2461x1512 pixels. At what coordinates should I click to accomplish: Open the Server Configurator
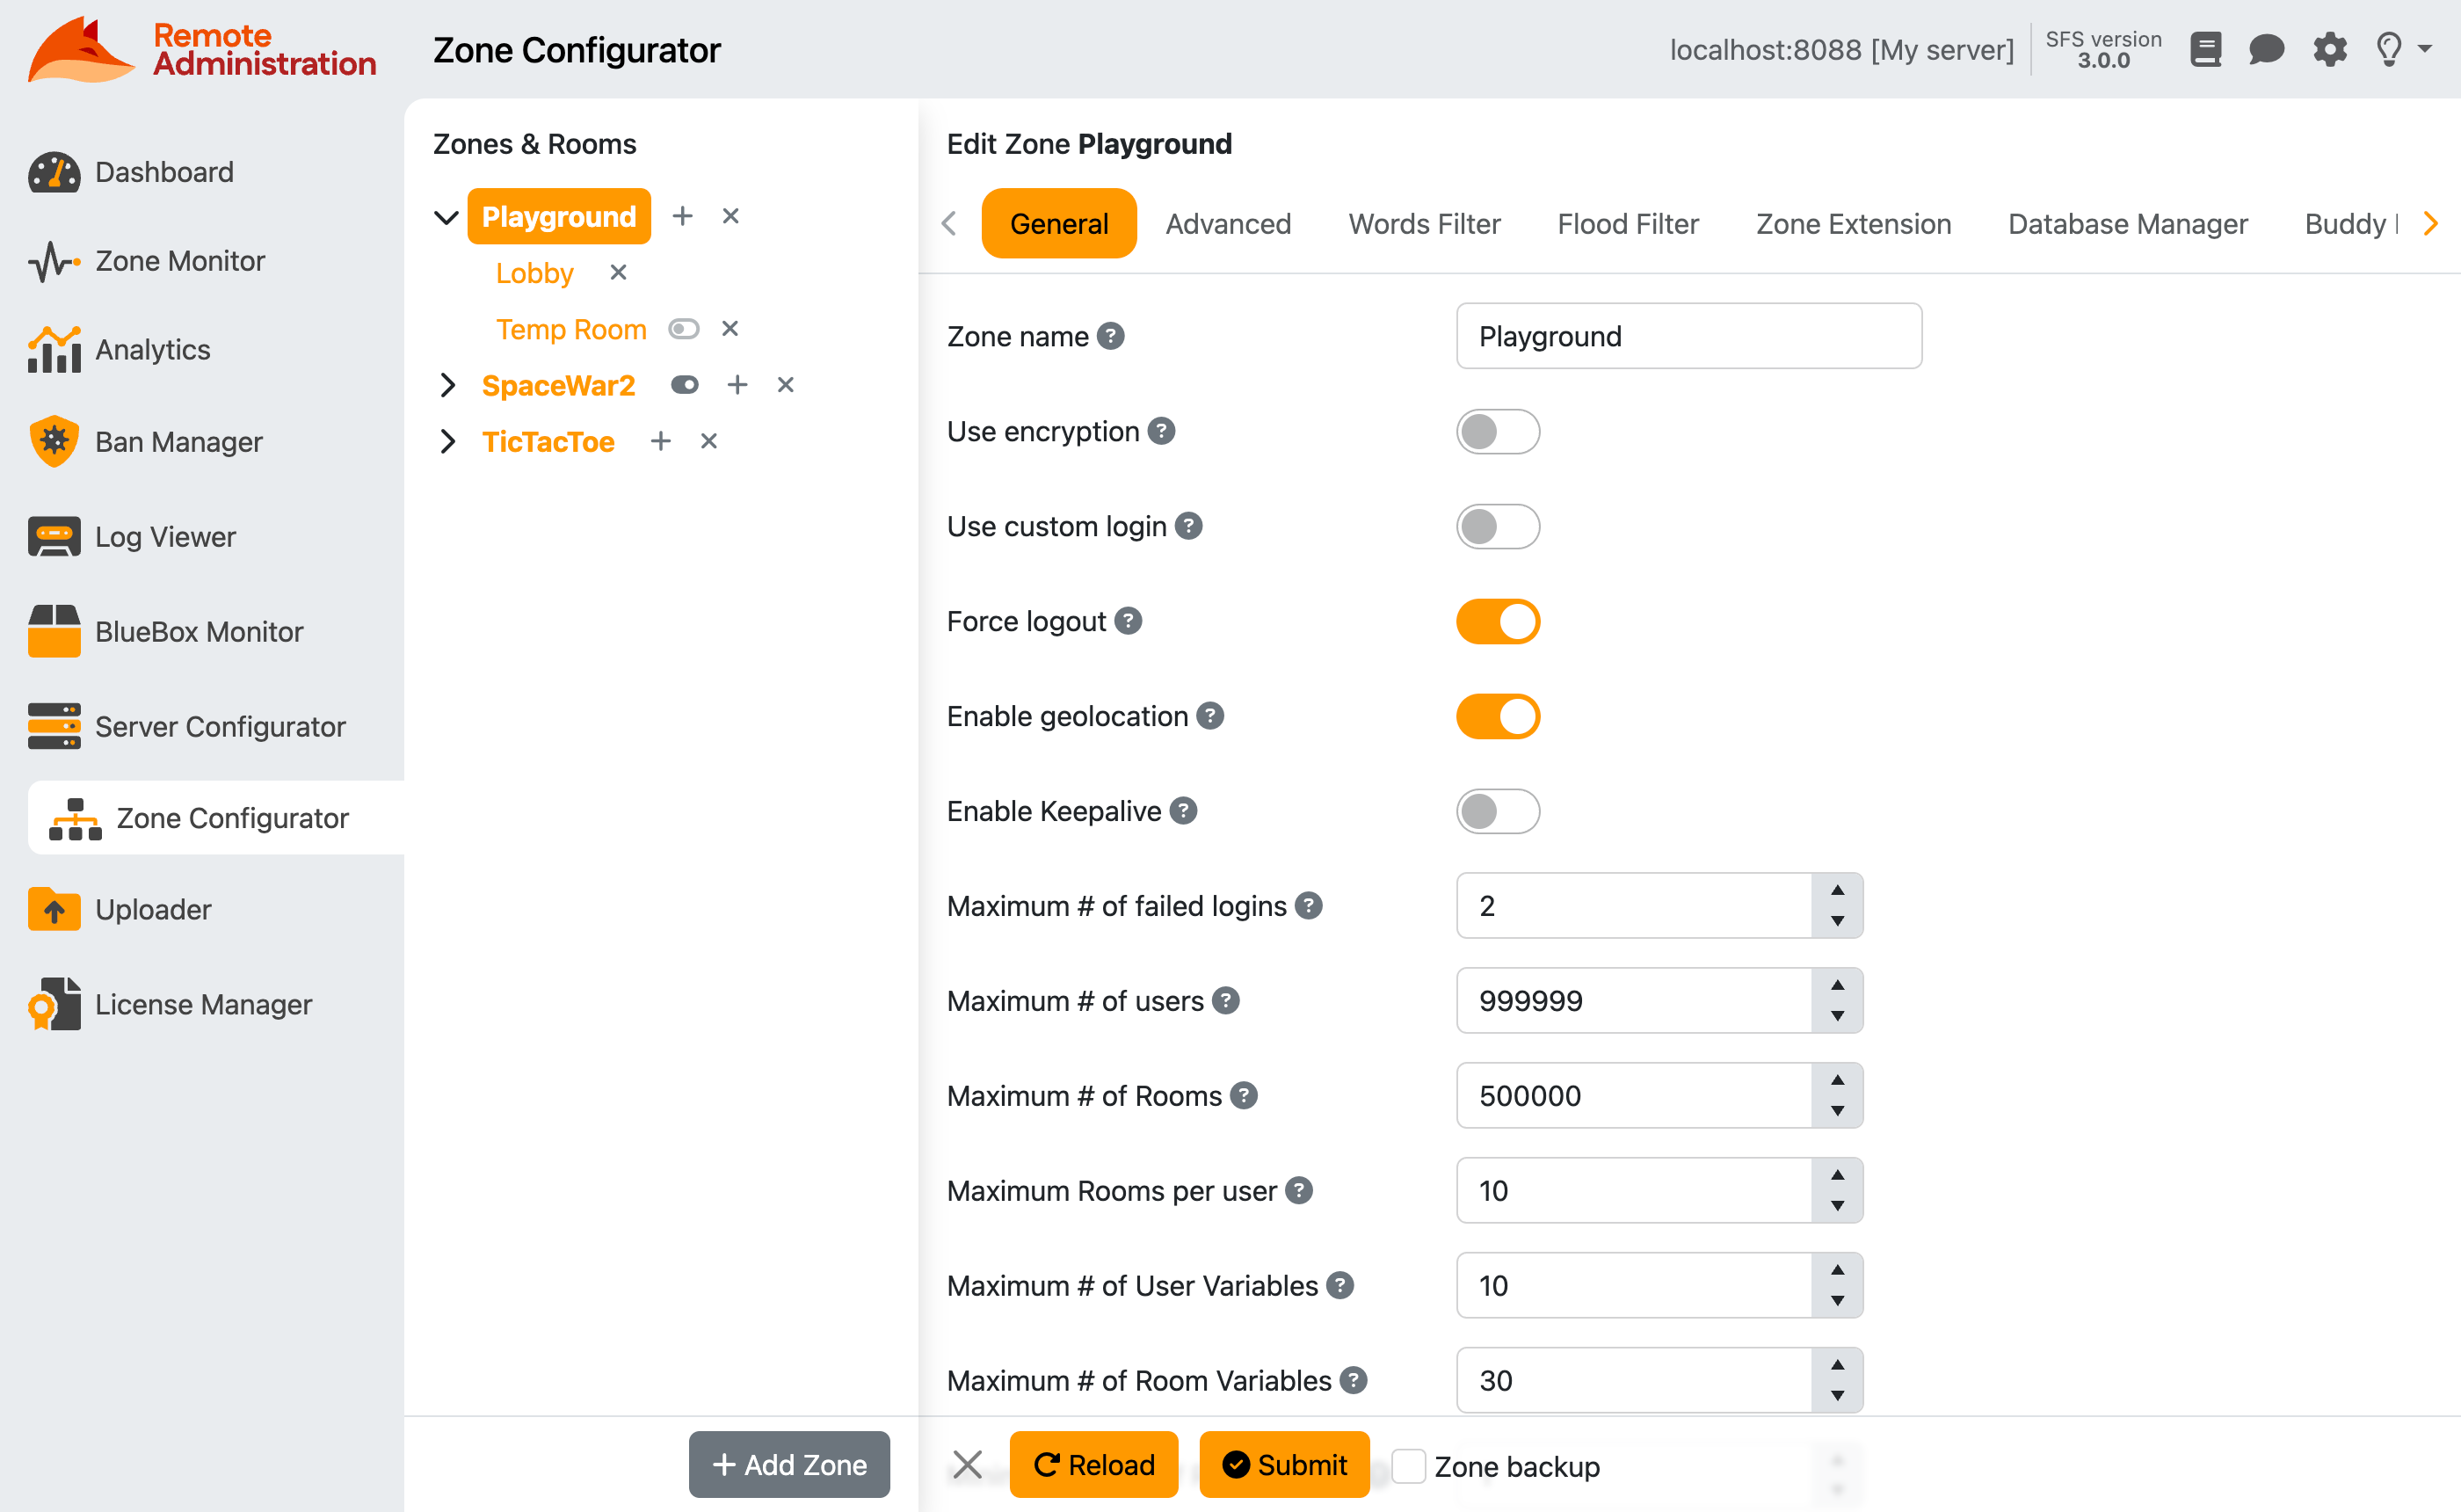[x=220, y=726]
